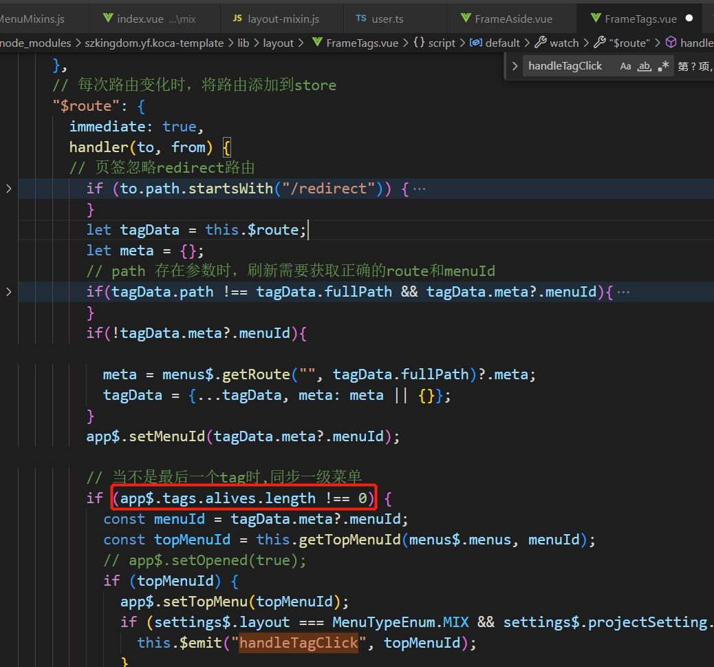Toggle Match Case in find widget

[x=625, y=66]
